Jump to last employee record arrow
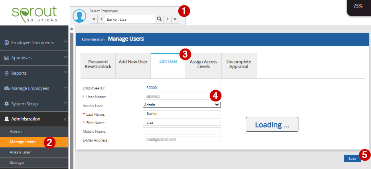Image resolution: width=371 pixels, height=169 pixels. 175,19
